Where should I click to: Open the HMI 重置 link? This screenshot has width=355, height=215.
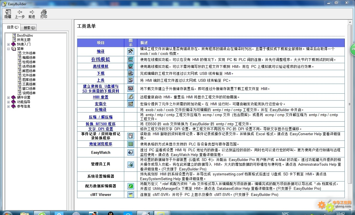(101, 97)
